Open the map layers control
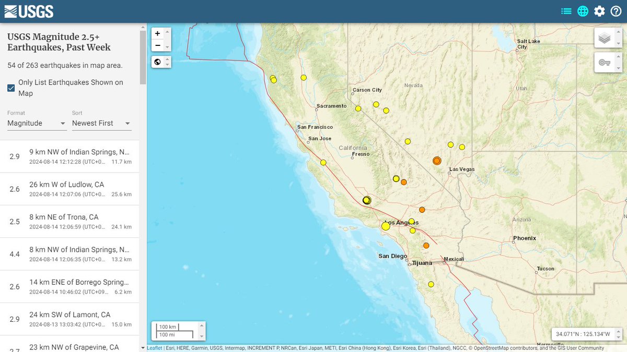 [604, 38]
